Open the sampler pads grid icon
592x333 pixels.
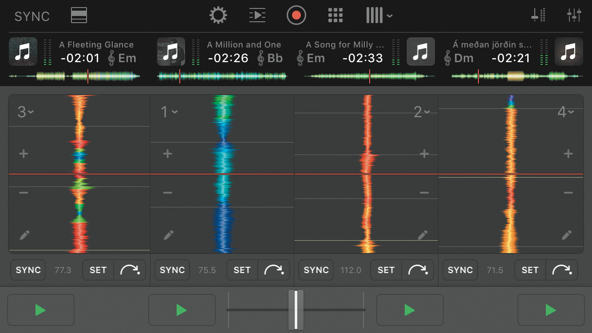pos(335,16)
